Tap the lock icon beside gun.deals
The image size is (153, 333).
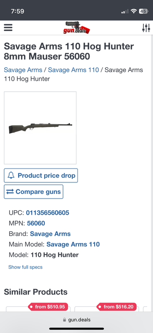(x=65, y=320)
